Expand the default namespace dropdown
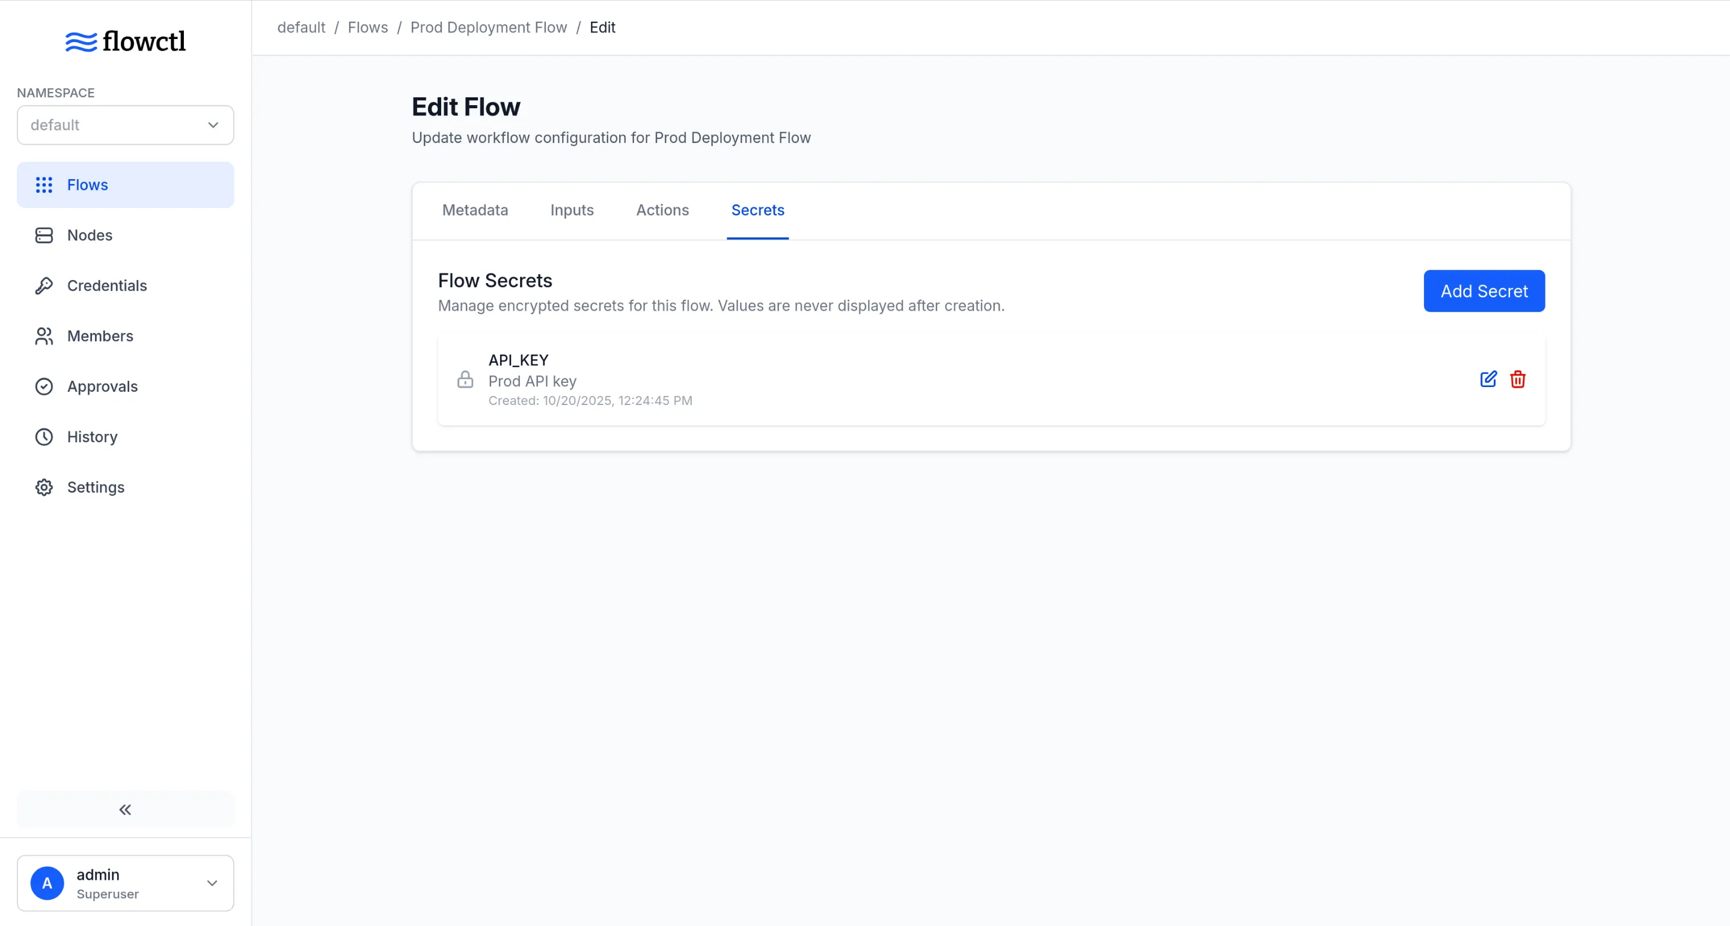The image size is (1730, 926). (x=125, y=125)
